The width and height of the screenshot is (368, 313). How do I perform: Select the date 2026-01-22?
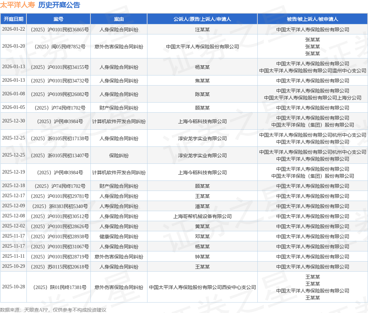tap(13, 29)
